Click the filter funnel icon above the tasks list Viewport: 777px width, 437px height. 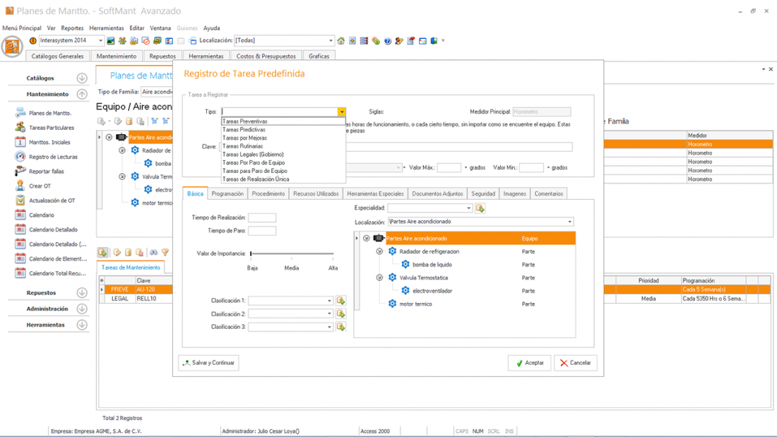pos(165,253)
